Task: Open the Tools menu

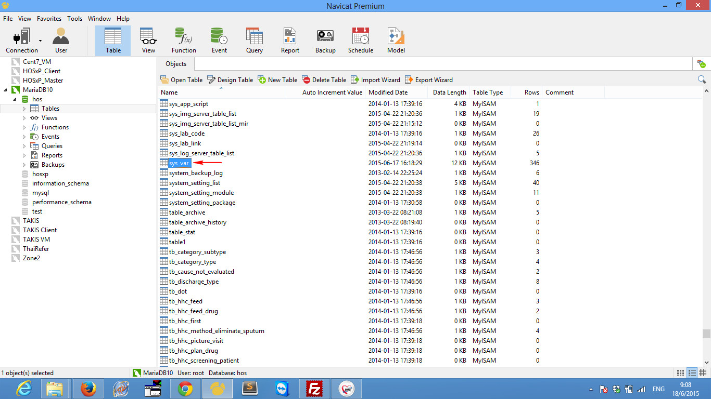Action: point(74,19)
